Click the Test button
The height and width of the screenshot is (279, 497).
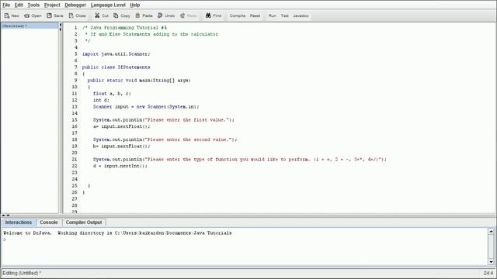(x=285, y=15)
